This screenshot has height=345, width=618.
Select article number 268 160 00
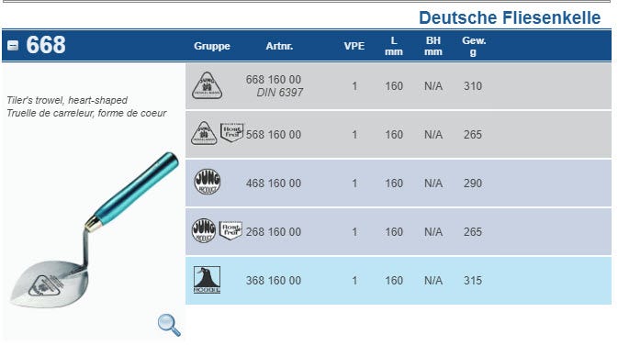click(x=274, y=232)
